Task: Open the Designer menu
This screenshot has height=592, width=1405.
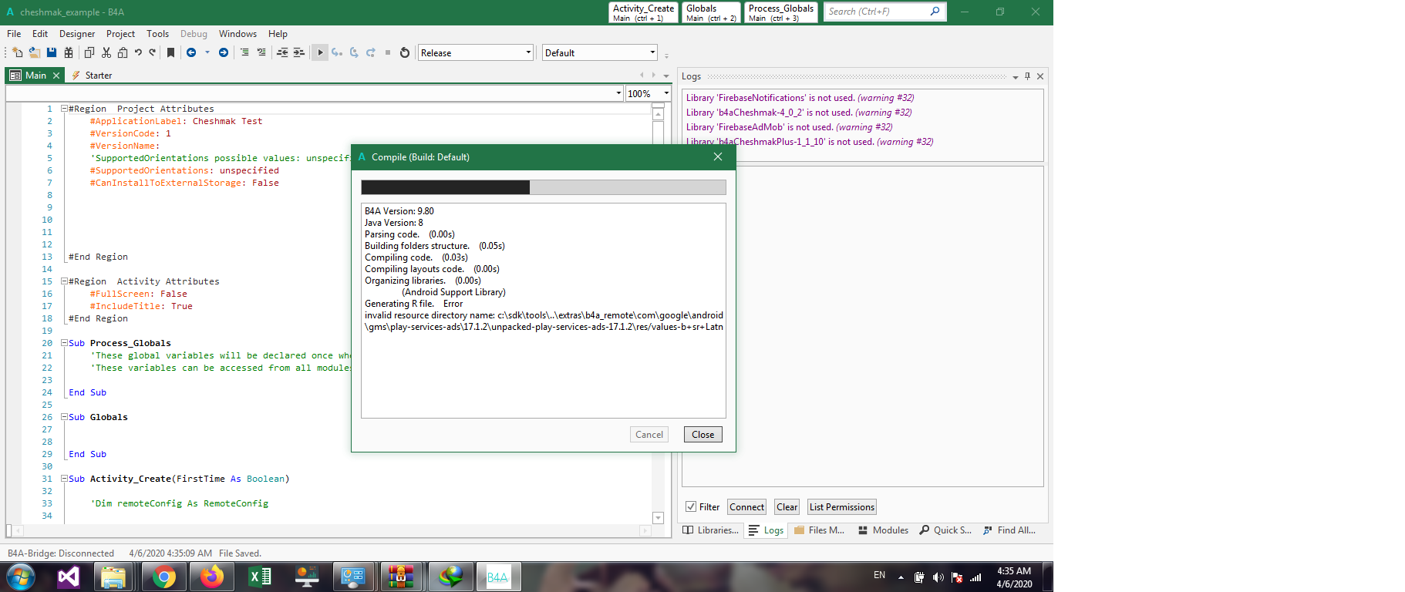Action: point(77,34)
